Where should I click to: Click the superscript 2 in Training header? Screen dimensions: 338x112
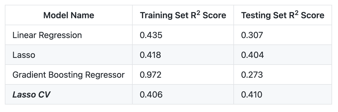pyautogui.click(x=199, y=13)
